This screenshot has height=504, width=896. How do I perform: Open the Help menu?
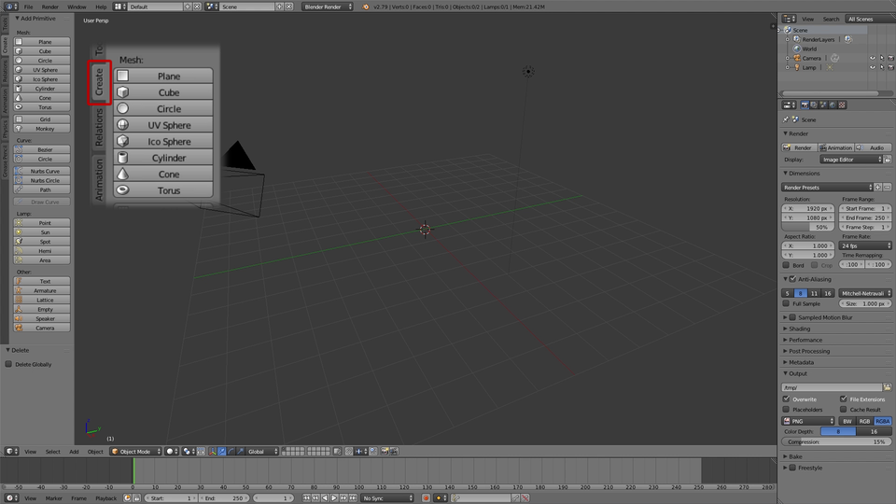tap(101, 7)
